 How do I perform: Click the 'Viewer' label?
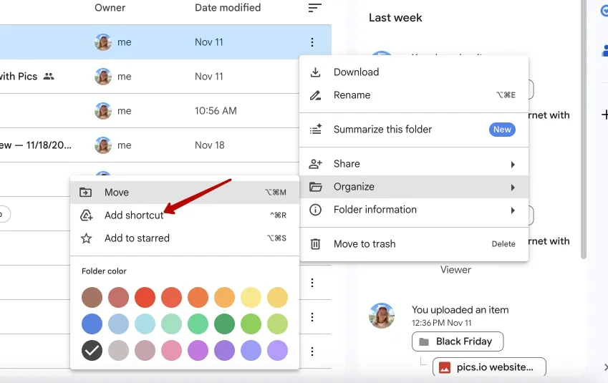point(455,270)
